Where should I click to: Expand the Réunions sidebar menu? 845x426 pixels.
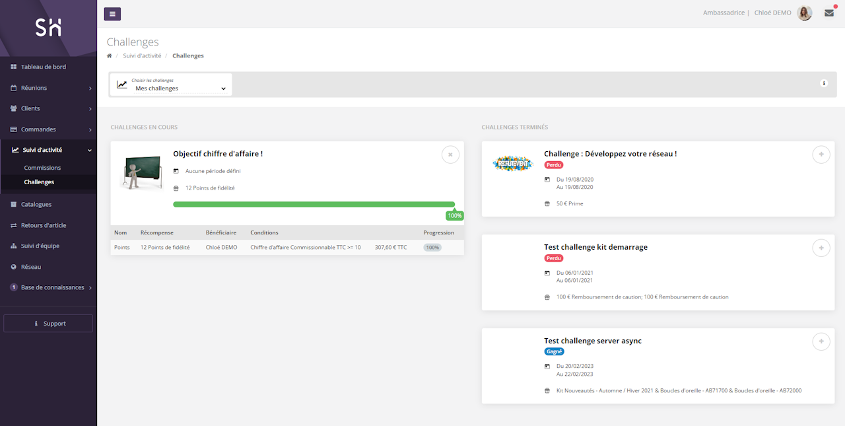click(48, 88)
